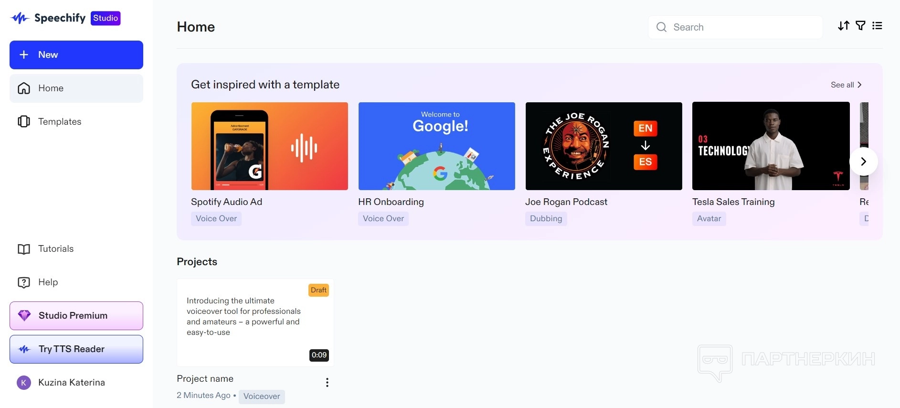Click the TTS Reader waveform icon
The width and height of the screenshot is (900, 408).
coord(24,349)
